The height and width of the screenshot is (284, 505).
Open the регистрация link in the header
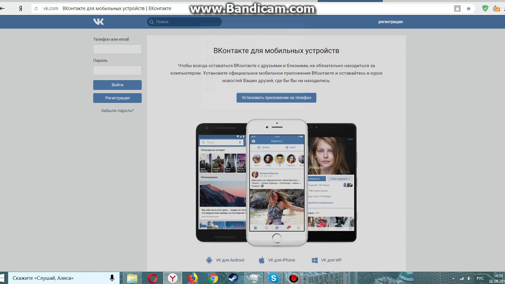coord(390,22)
